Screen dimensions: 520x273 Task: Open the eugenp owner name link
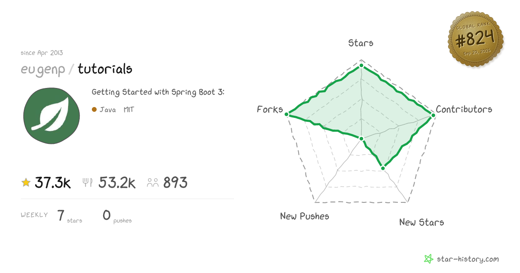tap(43, 69)
